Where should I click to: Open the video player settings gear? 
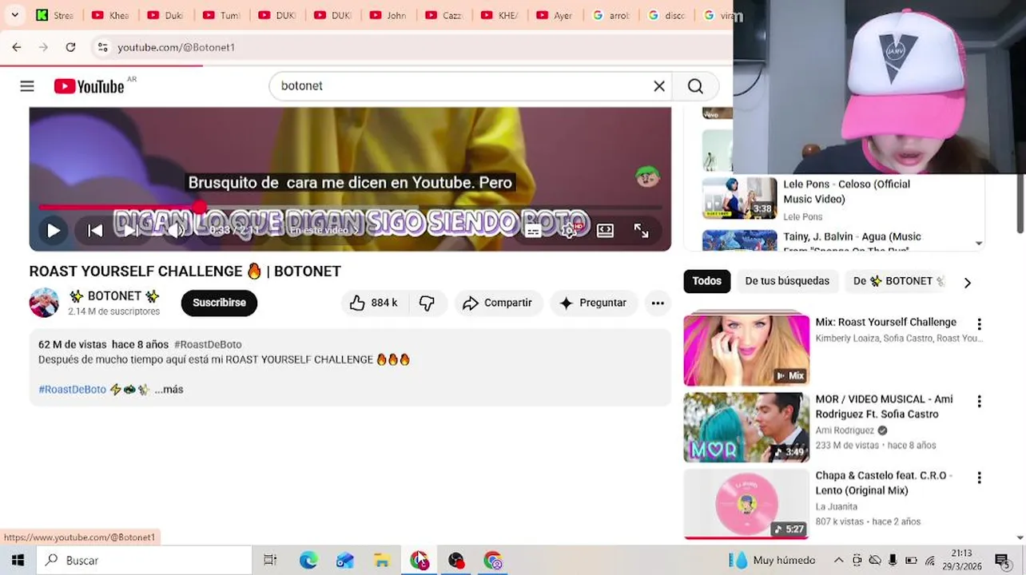click(x=569, y=231)
